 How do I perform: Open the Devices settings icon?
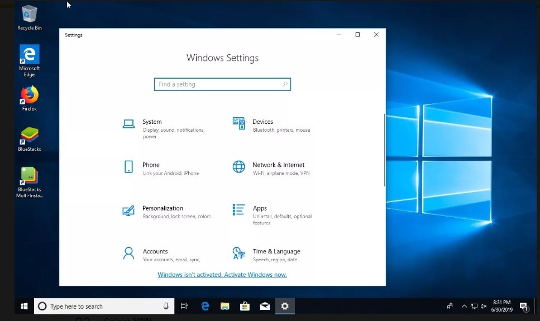click(238, 123)
